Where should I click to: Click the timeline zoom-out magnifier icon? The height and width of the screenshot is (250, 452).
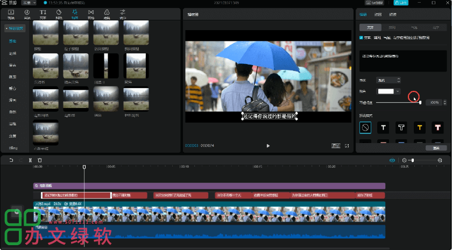pos(405,160)
